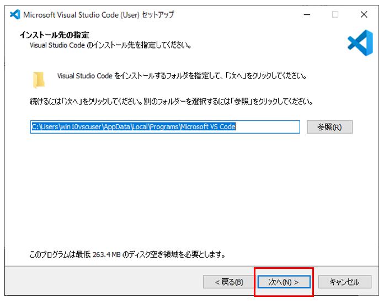Click the インストールするフォルダを指定して instruction text
Viewport: 384px width, 302px height.
coord(182,76)
